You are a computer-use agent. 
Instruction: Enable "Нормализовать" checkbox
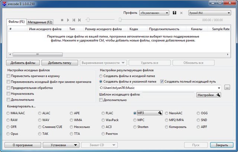pos(9,94)
